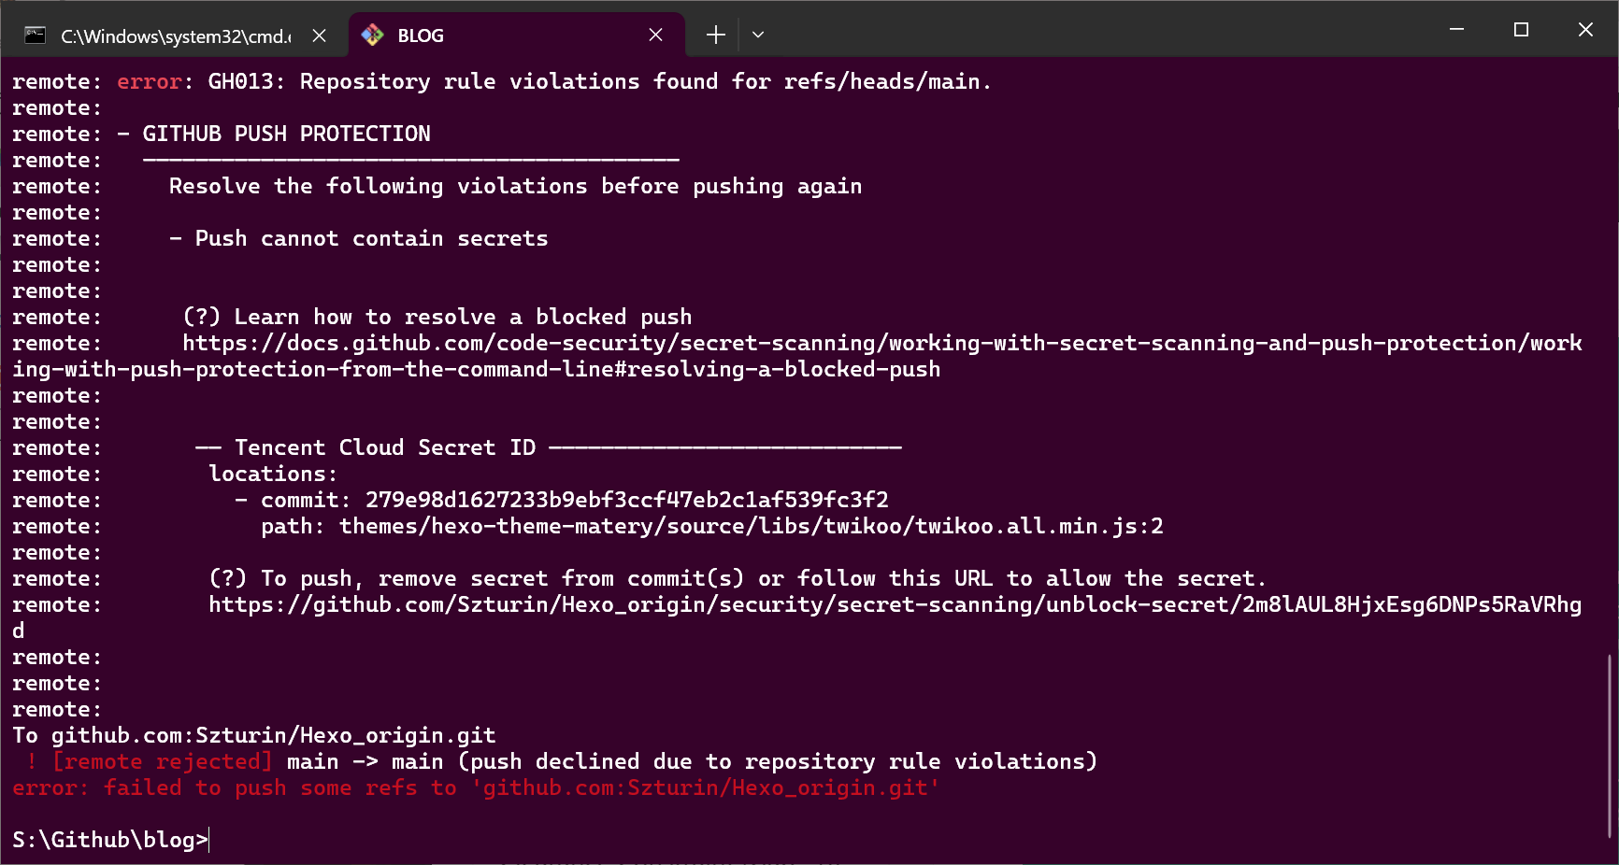
Task: Minimize the terminal window
Action: (1456, 30)
